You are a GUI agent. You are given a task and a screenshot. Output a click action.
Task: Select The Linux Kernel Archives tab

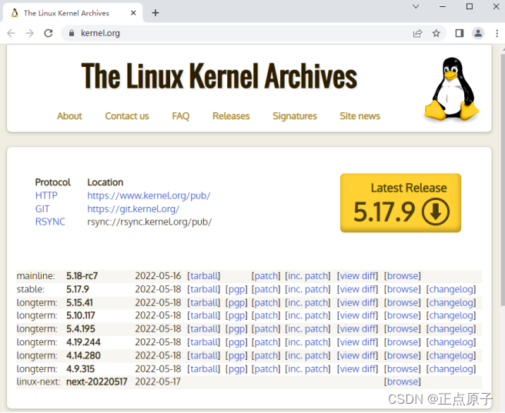tap(72, 13)
